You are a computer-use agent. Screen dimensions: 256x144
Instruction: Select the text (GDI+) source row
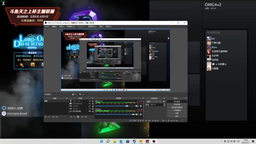click(82, 101)
